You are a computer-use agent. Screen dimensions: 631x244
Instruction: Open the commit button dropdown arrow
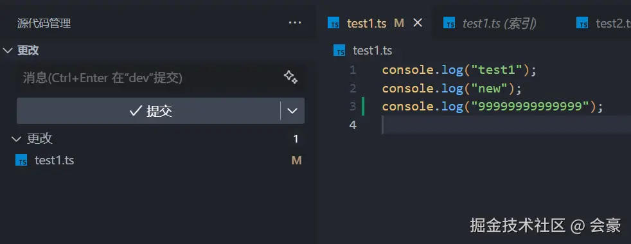click(292, 111)
